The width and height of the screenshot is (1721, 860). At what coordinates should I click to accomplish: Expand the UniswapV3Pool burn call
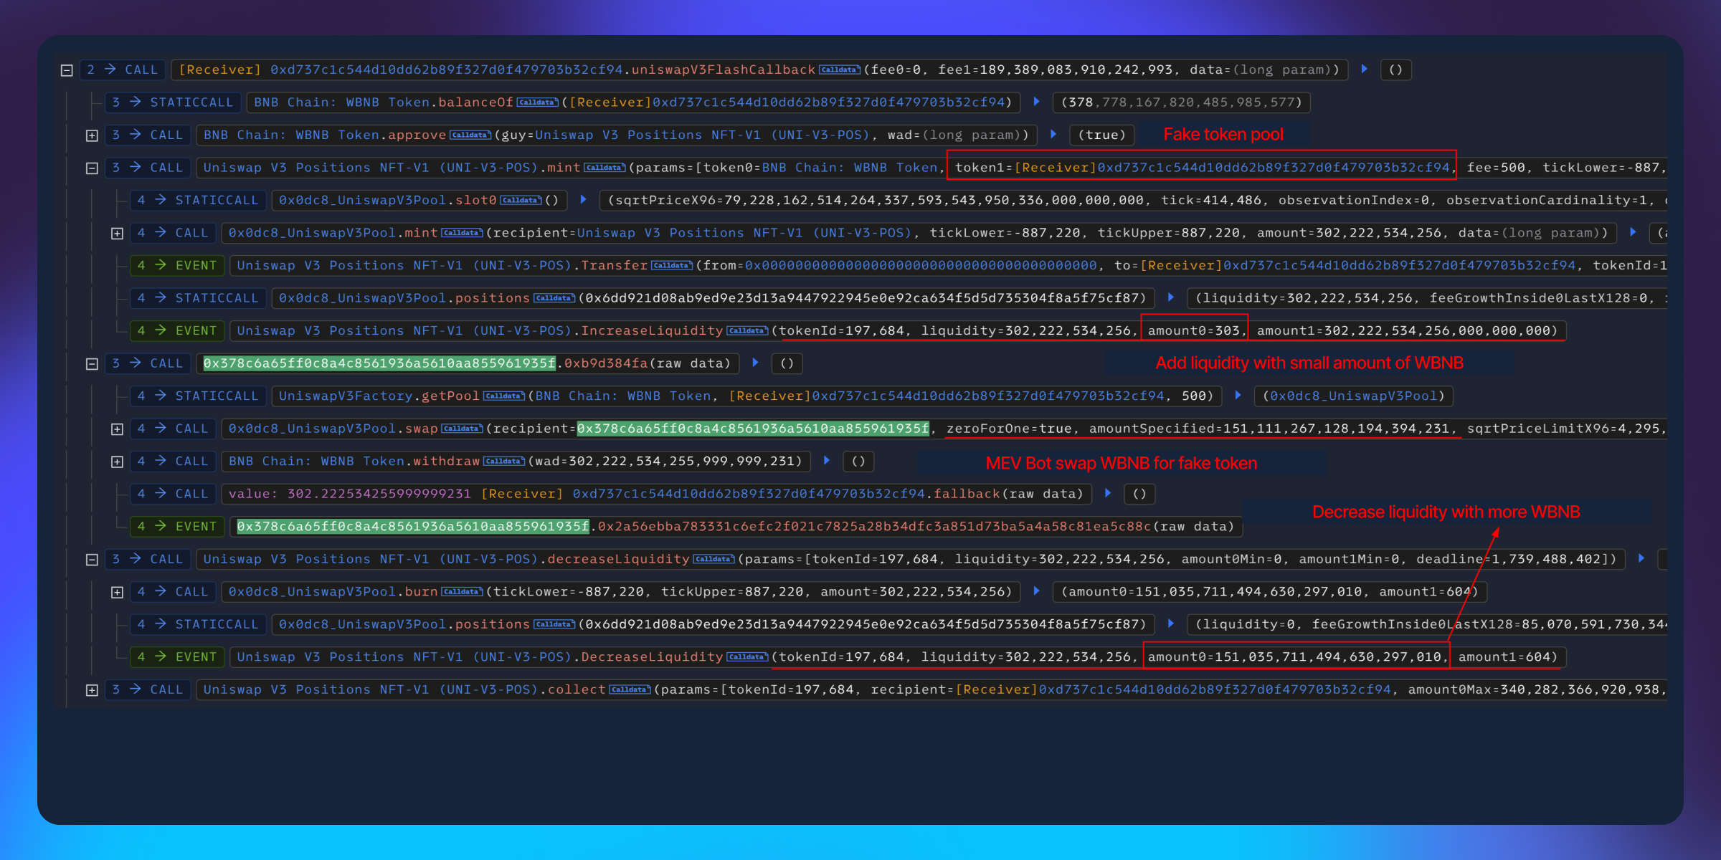117,593
